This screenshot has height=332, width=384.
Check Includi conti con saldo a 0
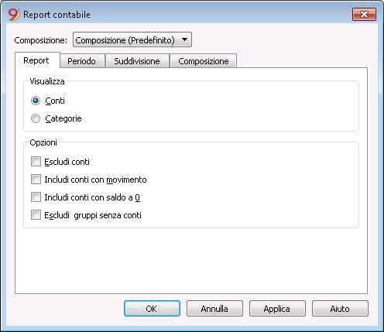(x=36, y=197)
